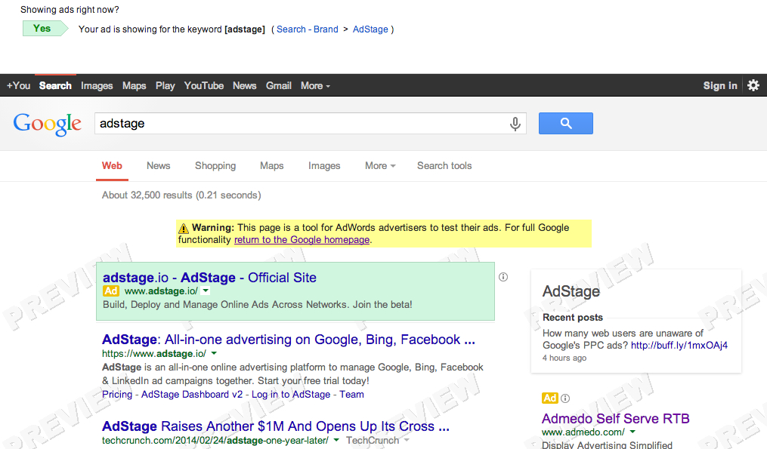Image resolution: width=767 pixels, height=449 pixels.
Task: Switch to the Shopping results tab
Action: pos(215,166)
